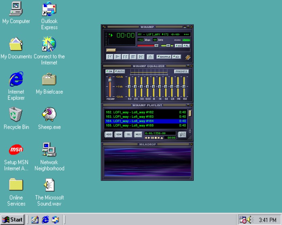Image resolution: width=282 pixels, height=225 pixels.
Task: Click the volume speaker tray icon
Action: coord(250,220)
